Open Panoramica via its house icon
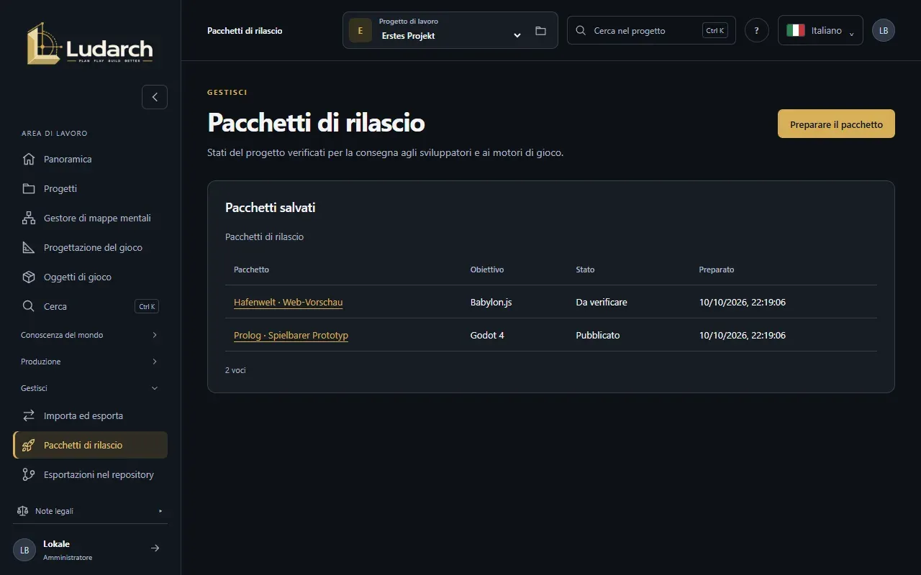 (29, 159)
